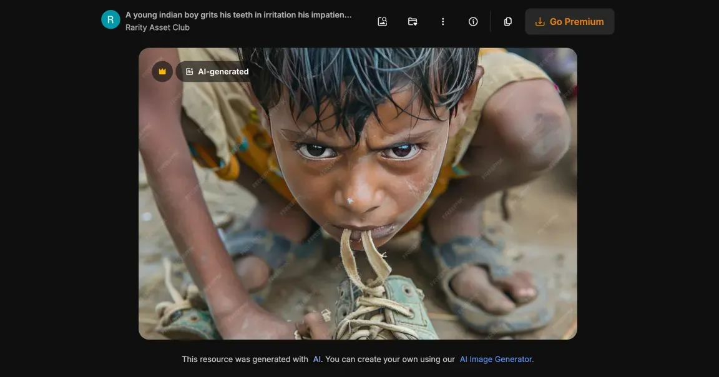This screenshot has height=377, width=719.
Task: Follow the 'AI' link below the image
Action: pos(317,360)
